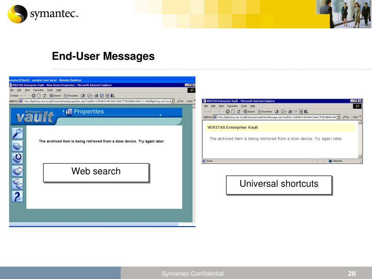Click the basket icon with circular arrow
Image resolution: width=372 pixels, height=279 pixels.
click(x=17, y=158)
